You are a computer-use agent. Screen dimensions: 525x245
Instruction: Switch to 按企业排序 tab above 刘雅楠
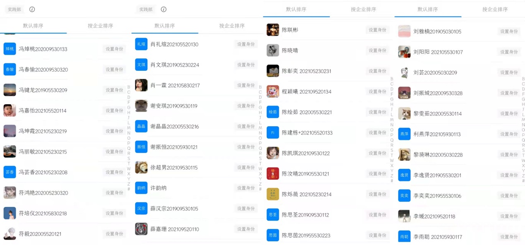point(494,9)
